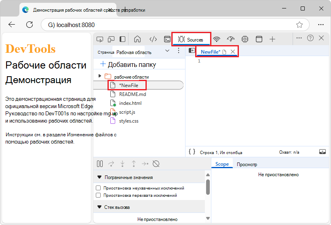Viewport: 331px width, 225px height.
Task: Open a new browser tab
Action: coord(125,10)
